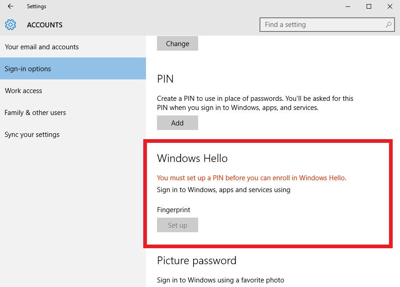This screenshot has width=400, height=287.
Task: Click the red PIN requirement warning text
Action: point(252,178)
